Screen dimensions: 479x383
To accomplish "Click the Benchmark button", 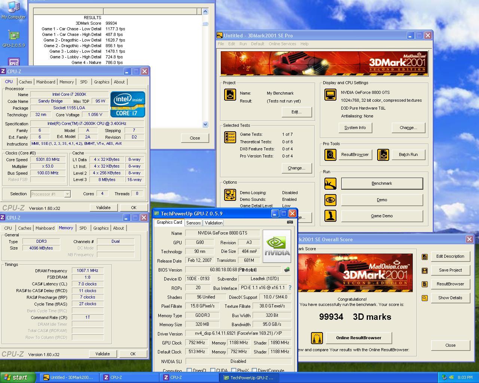I will [x=382, y=184].
